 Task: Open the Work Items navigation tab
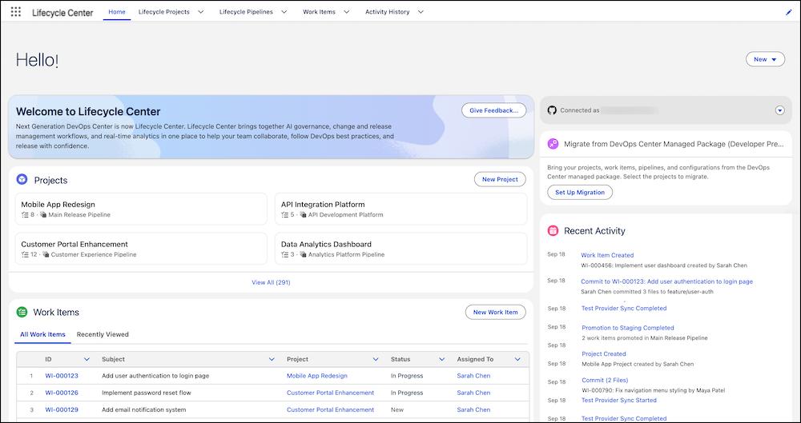320,12
